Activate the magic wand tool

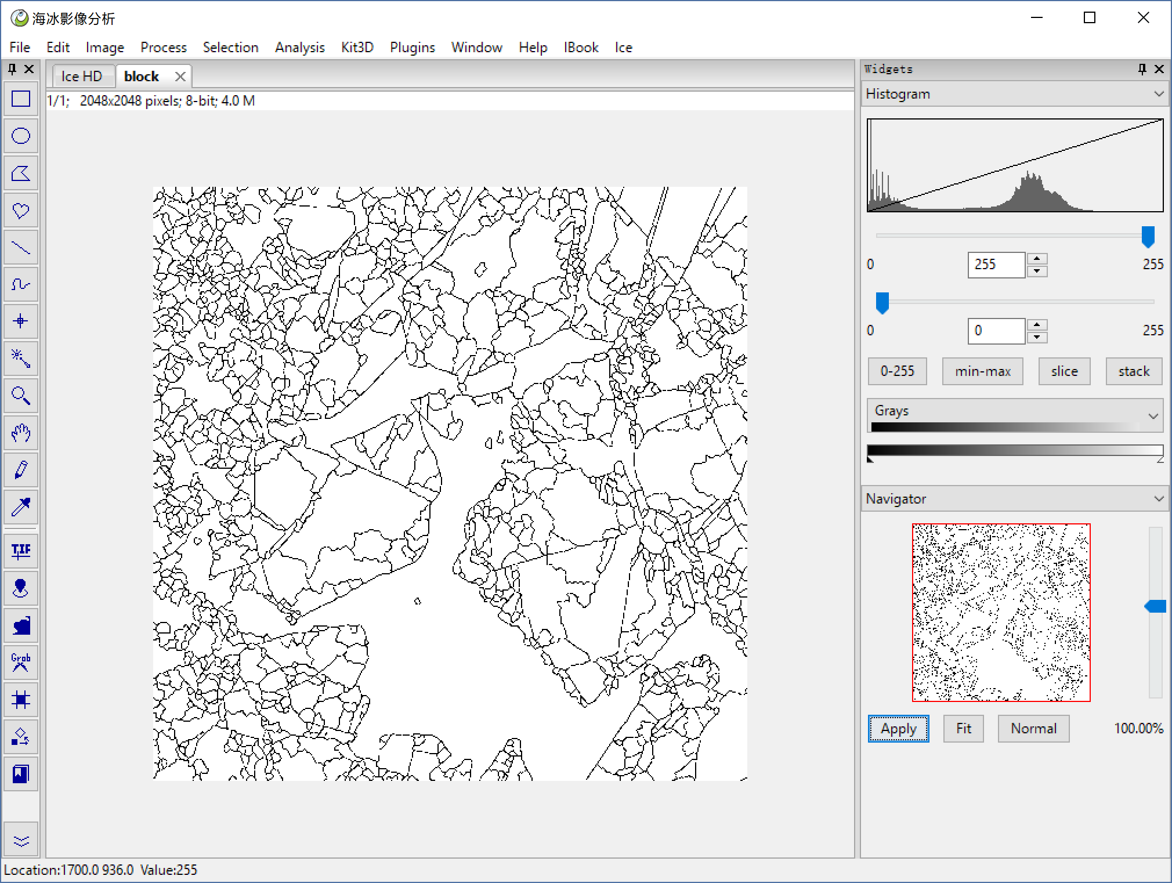(x=21, y=359)
